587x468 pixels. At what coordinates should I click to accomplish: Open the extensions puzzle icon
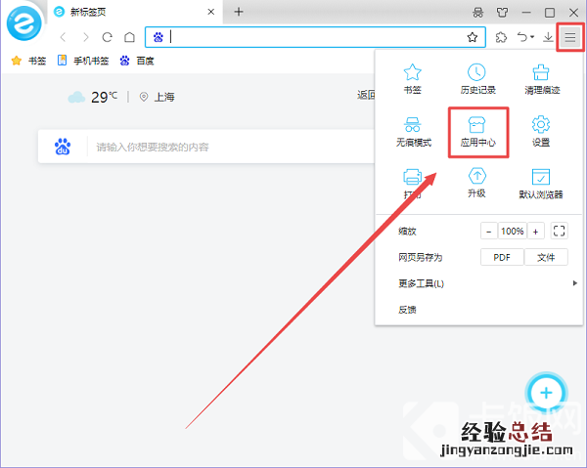pos(501,37)
